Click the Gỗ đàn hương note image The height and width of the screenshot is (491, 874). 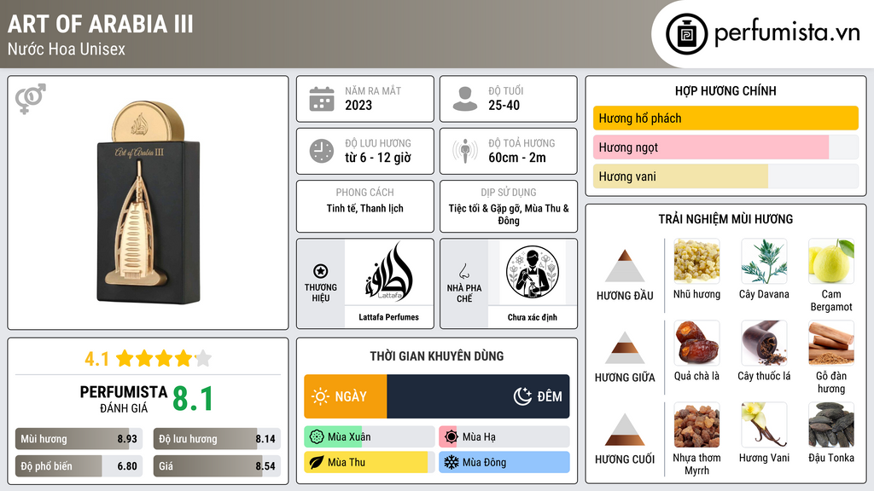(831, 344)
